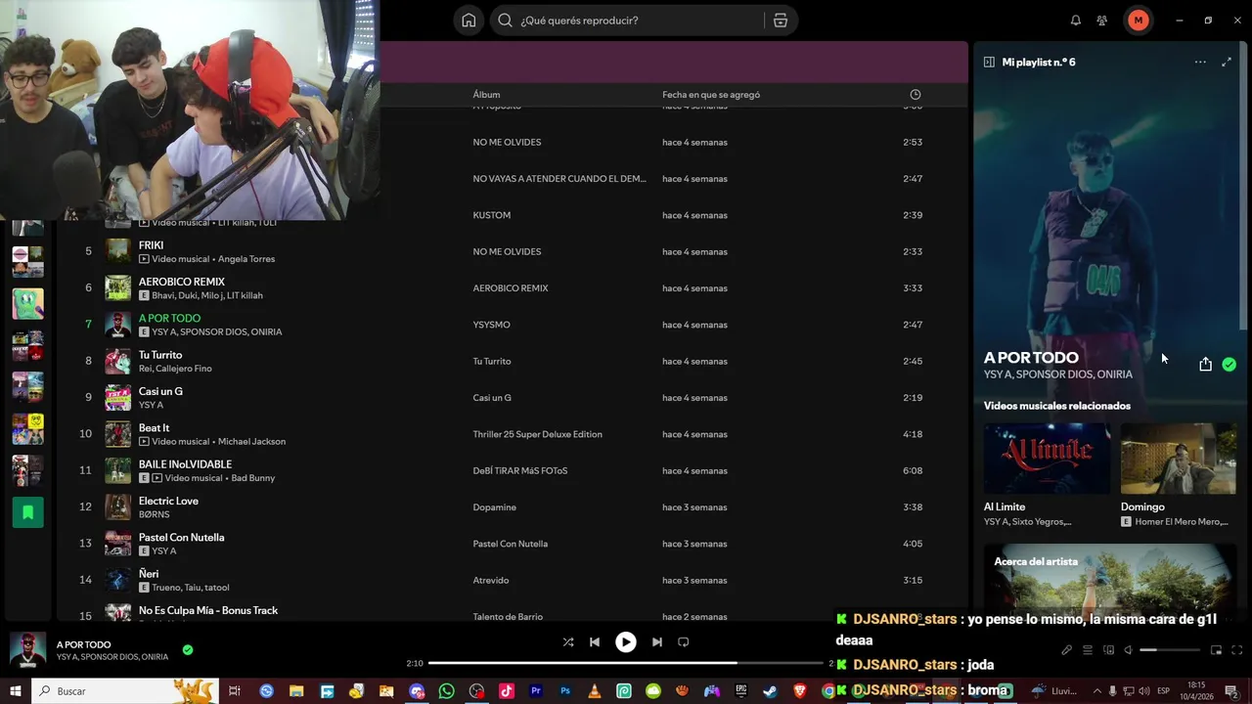Screen dimensions: 1252x704
Task: Open album Thriller 25 Super Deluxe Edition
Action: tap(537, 434)
